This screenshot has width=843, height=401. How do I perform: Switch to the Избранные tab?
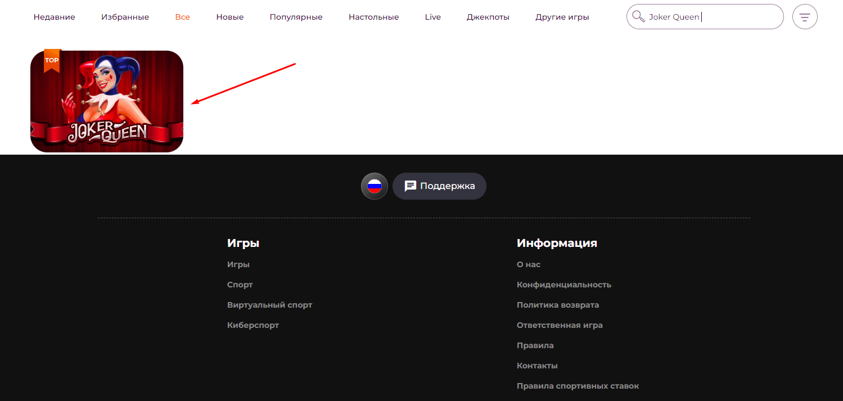(125, 17)
